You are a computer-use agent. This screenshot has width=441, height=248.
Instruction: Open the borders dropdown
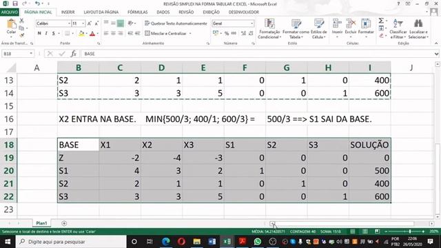pos(72,34)
